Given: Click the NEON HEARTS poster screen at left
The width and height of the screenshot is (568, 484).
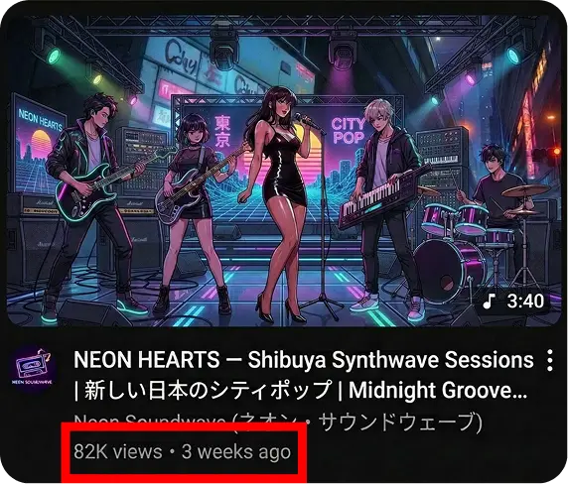Looking at the screenshot, I should pos(40,145).
